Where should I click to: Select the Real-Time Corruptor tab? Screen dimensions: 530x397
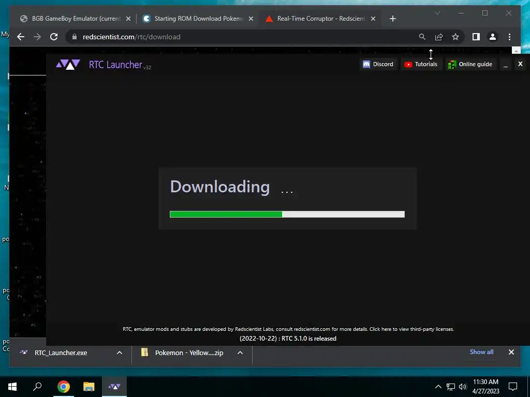[320, 19]
